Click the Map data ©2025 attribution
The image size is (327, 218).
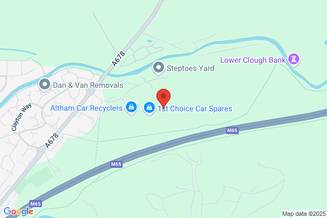click(304, 214)
